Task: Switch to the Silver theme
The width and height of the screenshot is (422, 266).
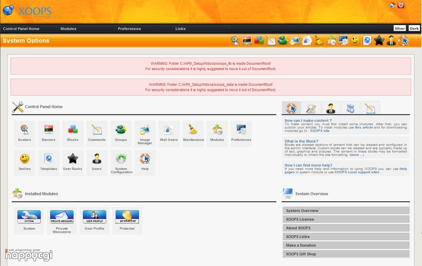Action: [400, 28]
